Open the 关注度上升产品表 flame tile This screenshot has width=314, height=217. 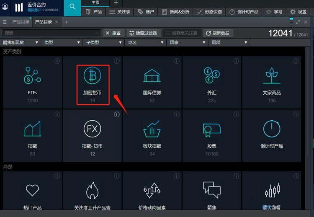click(x=93, y=191)
